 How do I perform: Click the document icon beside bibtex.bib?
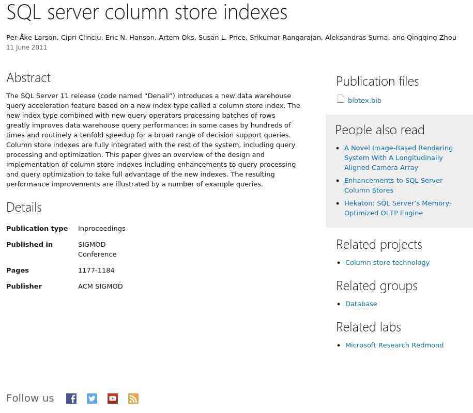pyautogui.click(x=341, y=99)
